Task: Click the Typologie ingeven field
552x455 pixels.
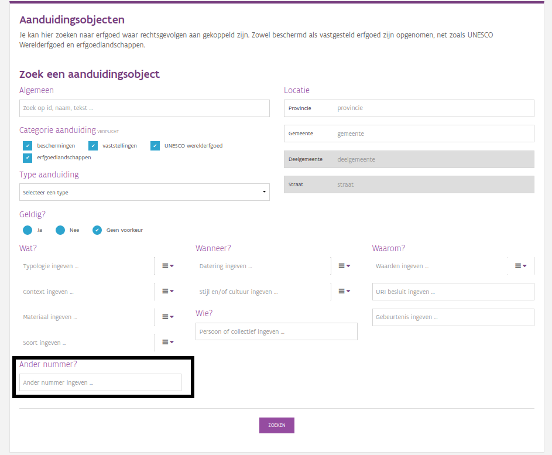Action: point(87,266)
